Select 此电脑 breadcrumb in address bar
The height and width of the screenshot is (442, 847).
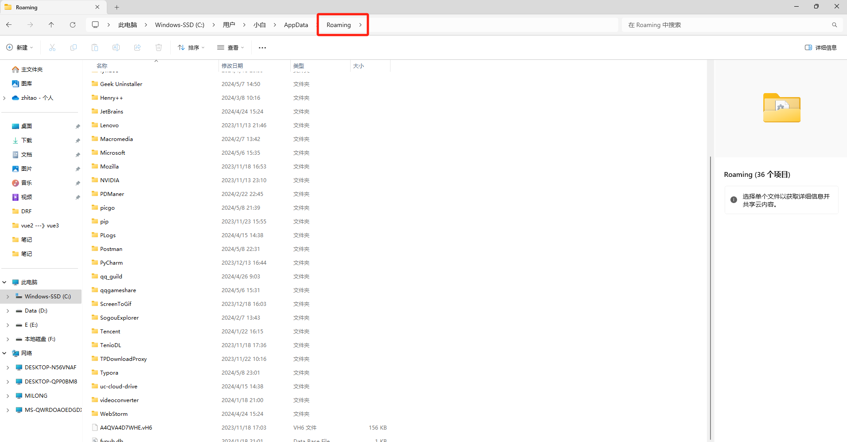pyautogui.click(x=128, y=25)
